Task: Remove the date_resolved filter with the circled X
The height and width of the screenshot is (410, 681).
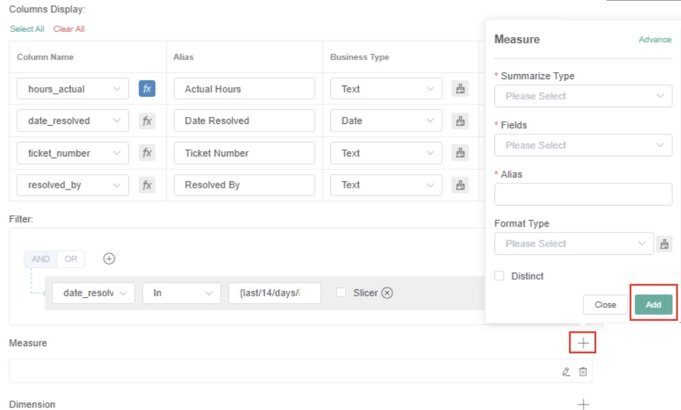Action: pyautogui.click(x=387, y=293)
